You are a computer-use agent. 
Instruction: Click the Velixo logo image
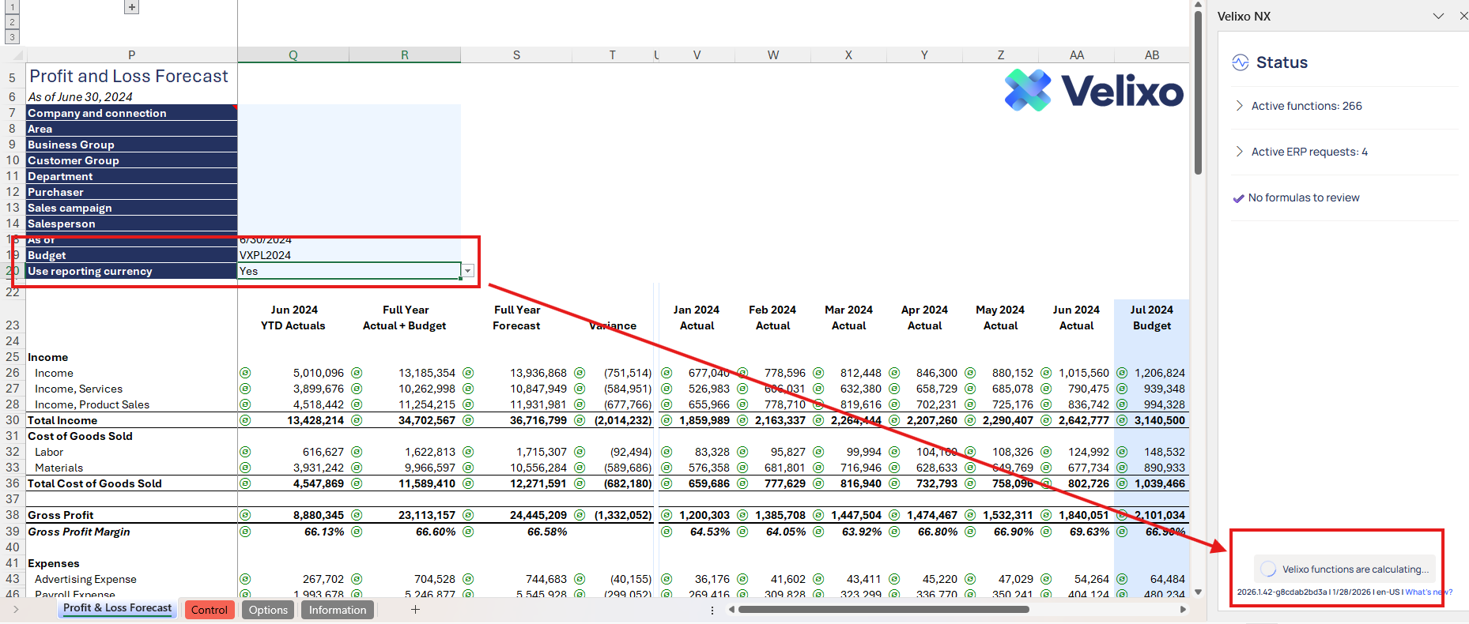click(1093, 90)
